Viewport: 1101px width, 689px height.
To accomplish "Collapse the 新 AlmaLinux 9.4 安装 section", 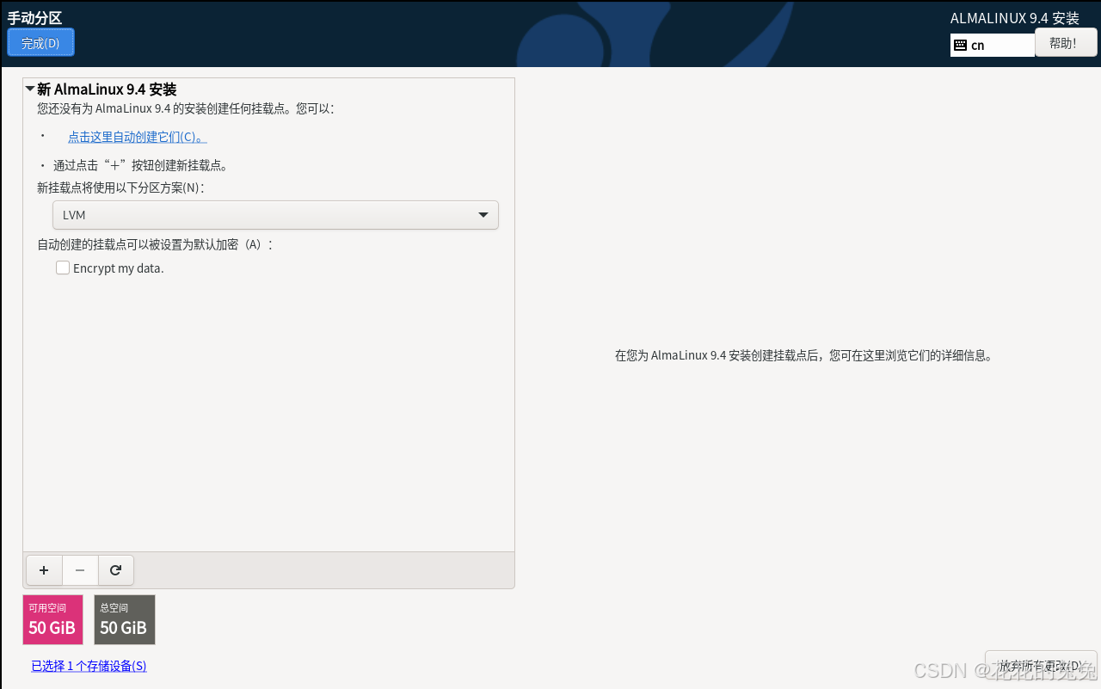I will 31,89.
